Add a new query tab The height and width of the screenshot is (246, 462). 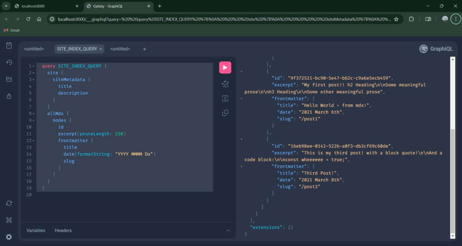click(144, 49)
